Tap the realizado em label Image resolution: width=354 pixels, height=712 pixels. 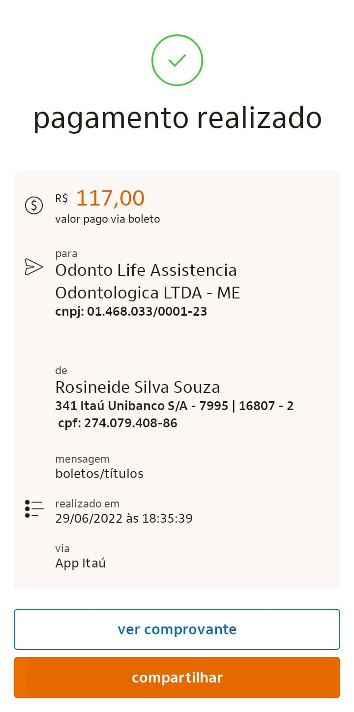coord(88,504)
